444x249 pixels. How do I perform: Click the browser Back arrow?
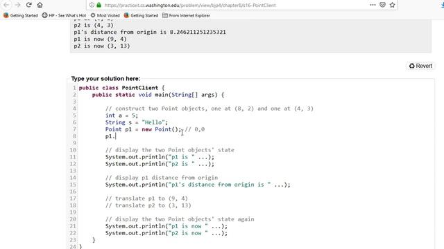(6, 5)
